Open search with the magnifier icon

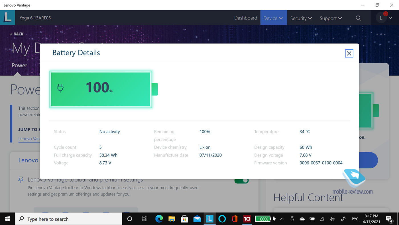tap(359, 18)
